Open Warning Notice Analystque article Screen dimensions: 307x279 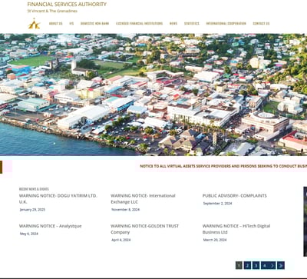[51, 226]
